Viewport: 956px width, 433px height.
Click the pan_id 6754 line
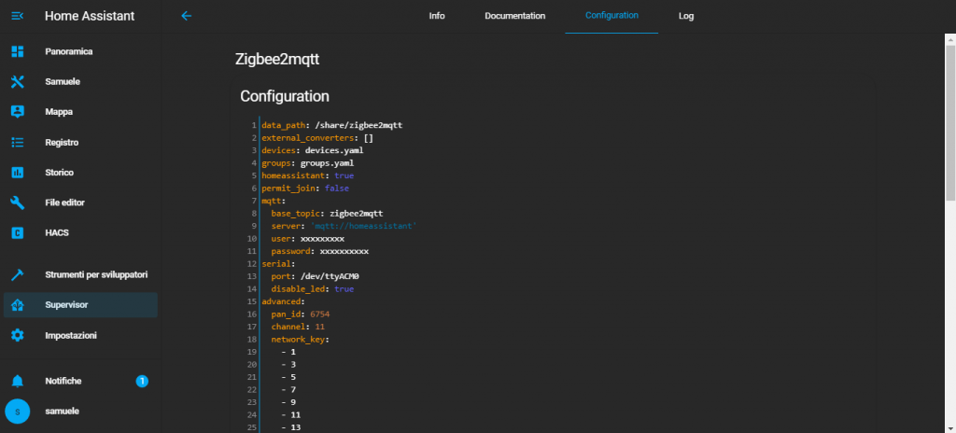[x=300, y=314]
